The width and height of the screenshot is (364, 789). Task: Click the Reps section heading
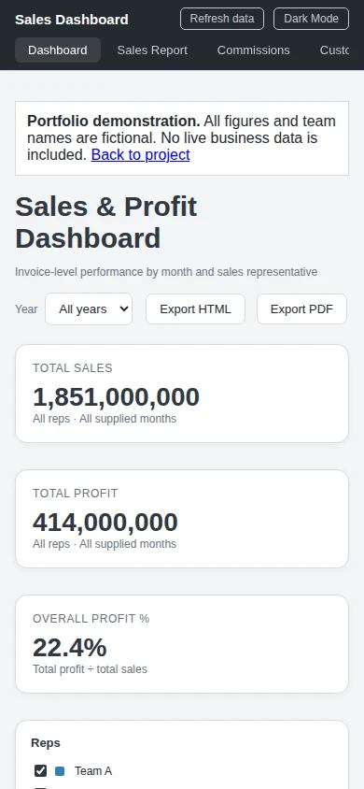46,743
